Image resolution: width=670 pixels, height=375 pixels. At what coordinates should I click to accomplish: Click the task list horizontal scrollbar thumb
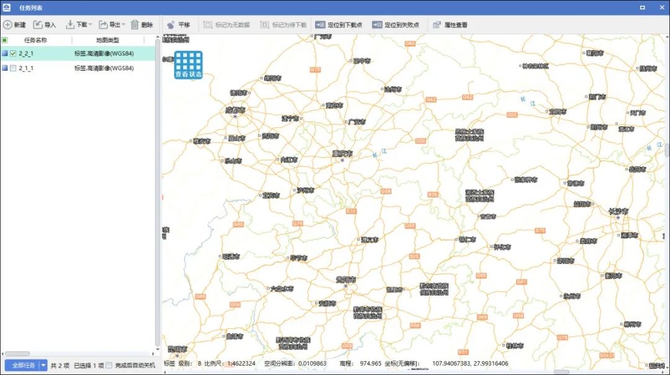(17, 354)
